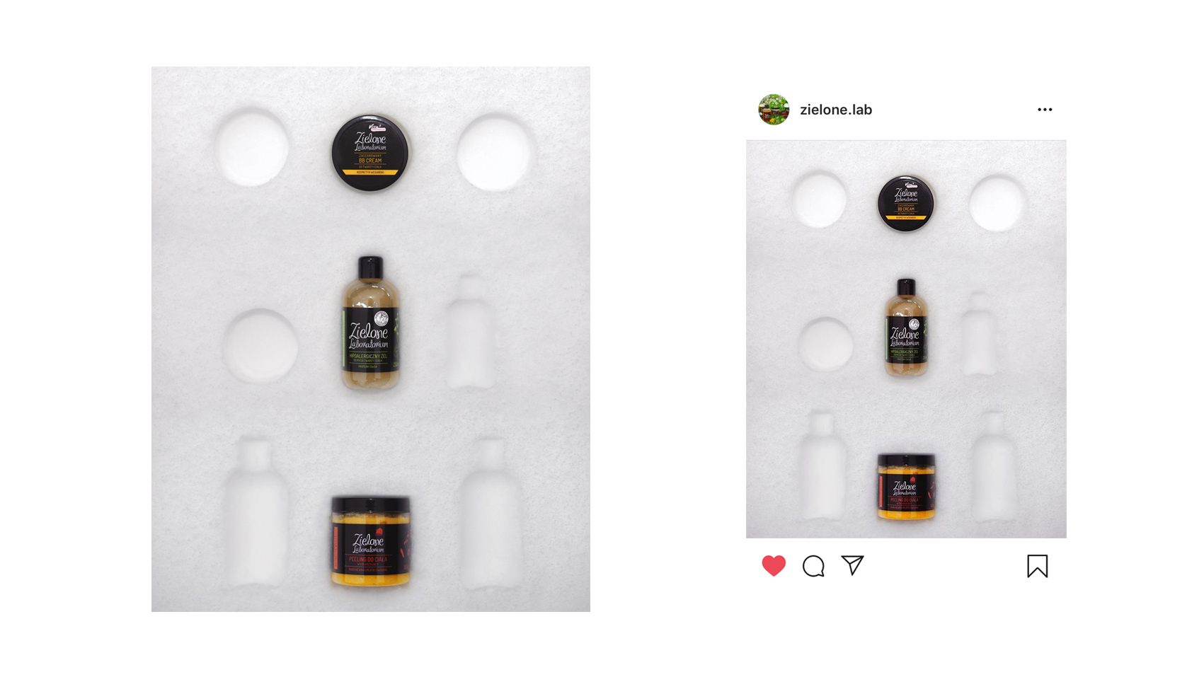Screen dimensions: 1204x677
Task: Open the zielone.lab profile avatar
Action: (774, 110)
